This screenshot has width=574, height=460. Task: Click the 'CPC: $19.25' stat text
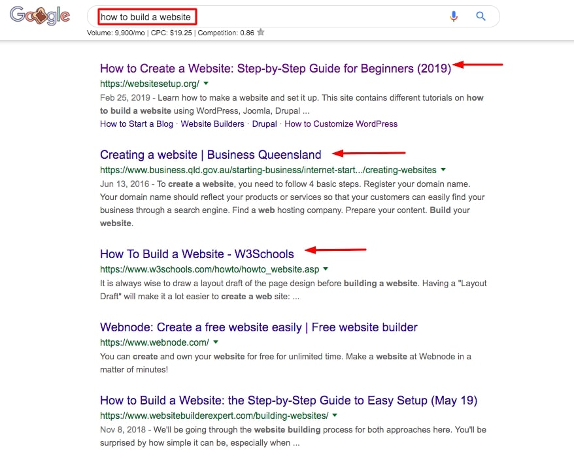pos(171,33)
